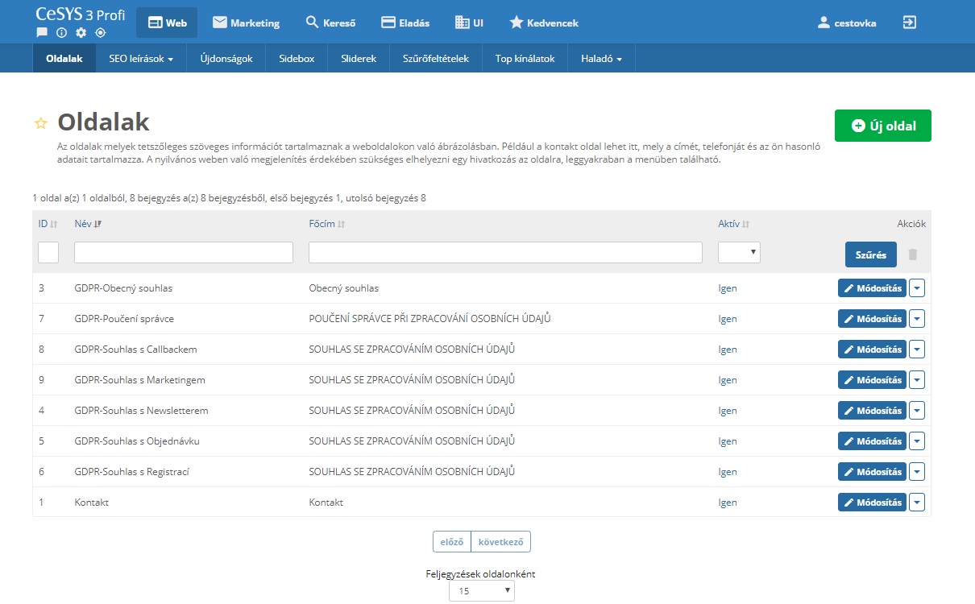Apply filters with the Szűrés button
This screenshot has width=975, height=604.
click(x=870, y=254)
